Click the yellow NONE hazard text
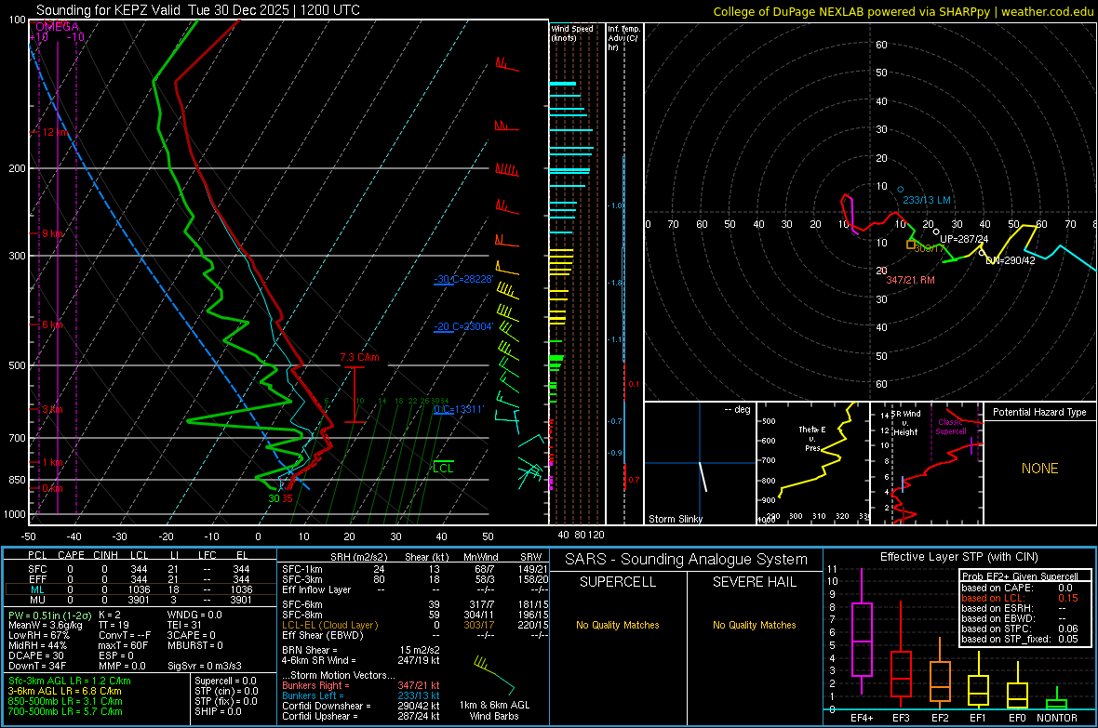Image resolution: width=1098 pixels, height=728 pixels. 1039,469
